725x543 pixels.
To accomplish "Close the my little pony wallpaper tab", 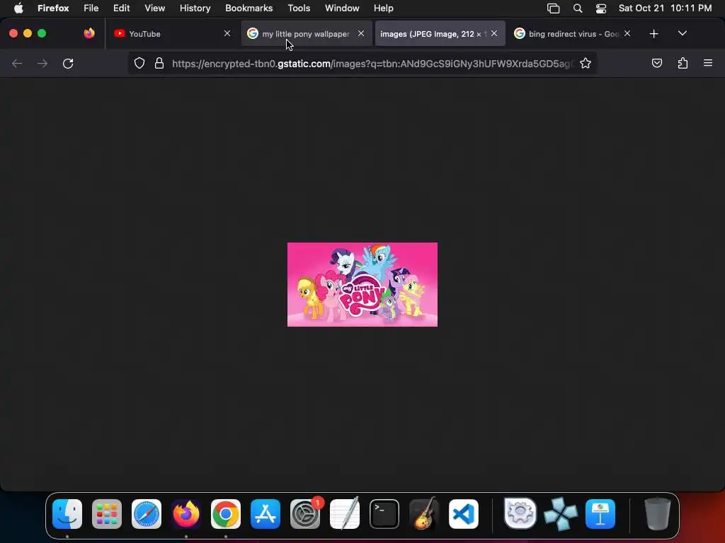I will click(x=361, y=33).
